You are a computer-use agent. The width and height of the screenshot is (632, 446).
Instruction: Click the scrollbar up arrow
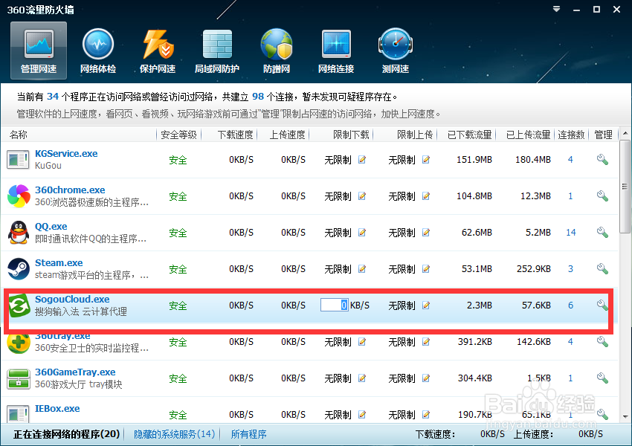pyautogui.click(x=625, y=133)
